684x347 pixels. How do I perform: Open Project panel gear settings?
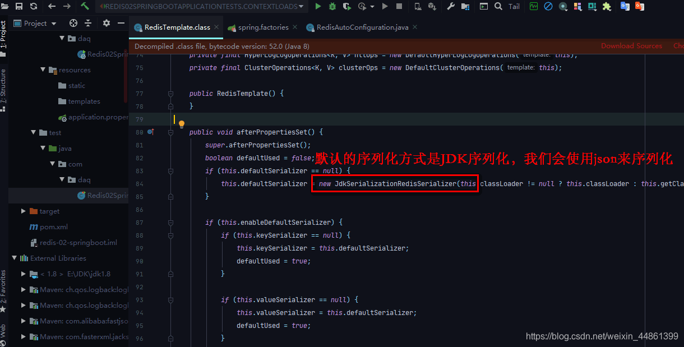click(107, 23)
